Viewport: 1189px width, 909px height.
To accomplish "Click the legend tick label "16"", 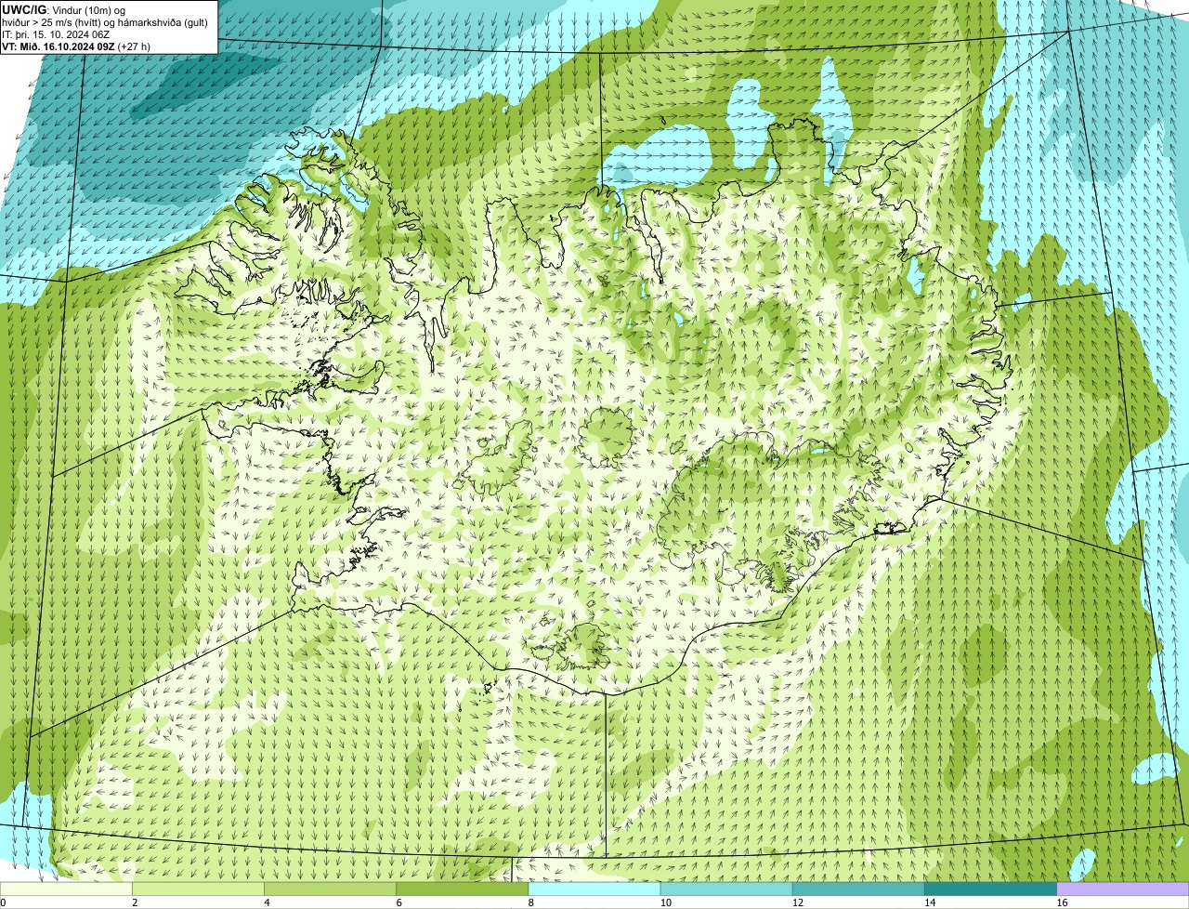I will 1062,902.
